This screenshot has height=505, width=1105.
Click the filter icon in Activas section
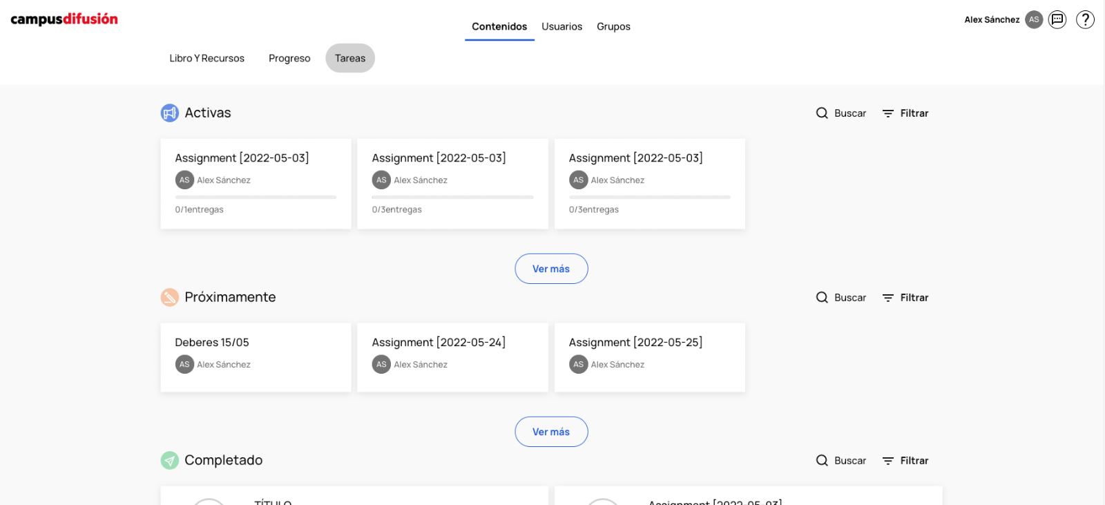[888, 113]
